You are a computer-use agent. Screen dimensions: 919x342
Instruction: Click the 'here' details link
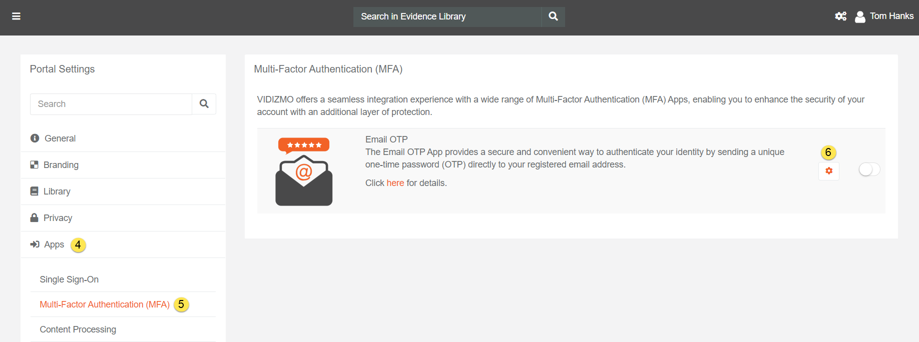[395, 183]
